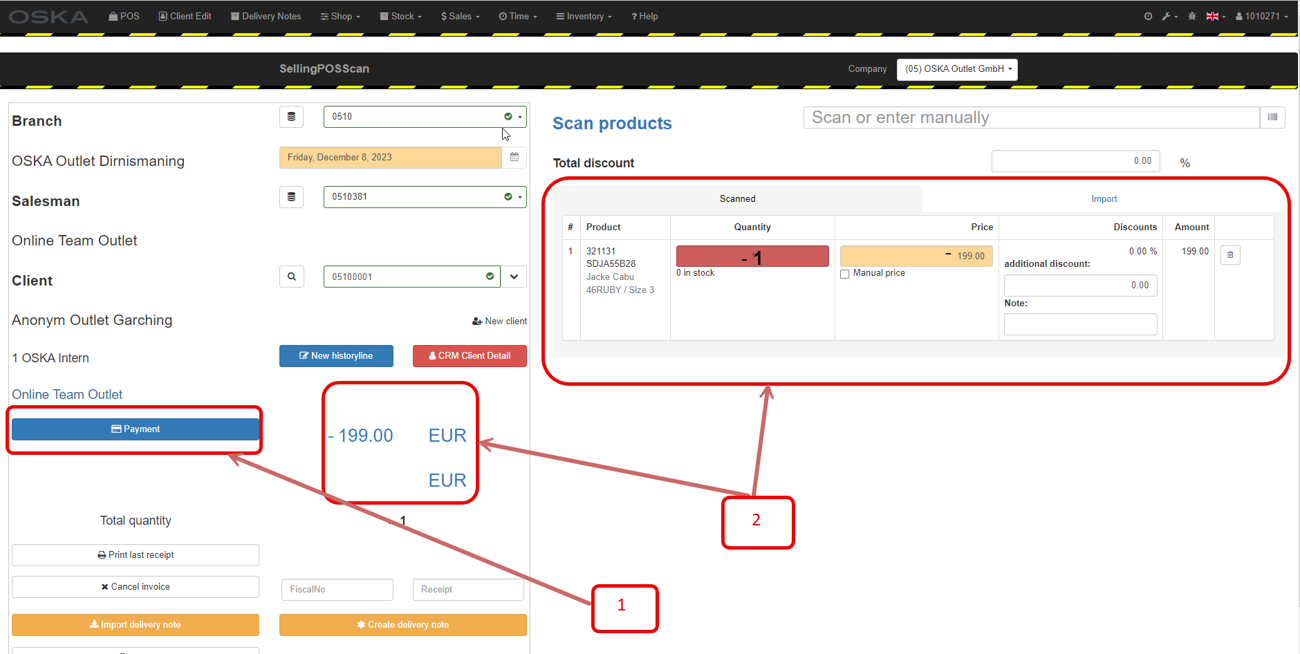The image size is (1300, 654).
Task: Open the Help page
Action: (644, 16)
